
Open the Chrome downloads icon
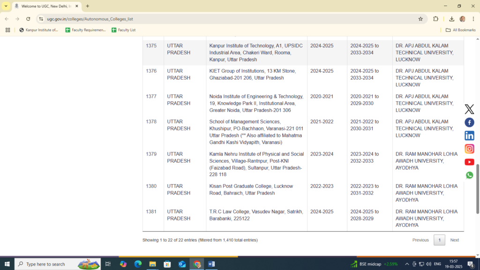451,19
